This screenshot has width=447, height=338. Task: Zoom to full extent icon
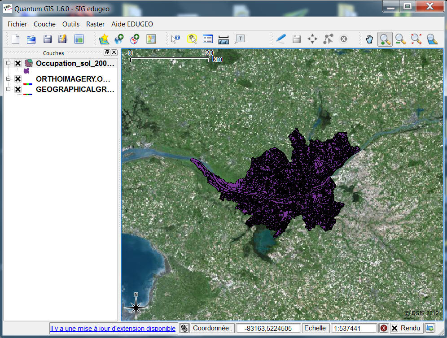tap(416, 39)
